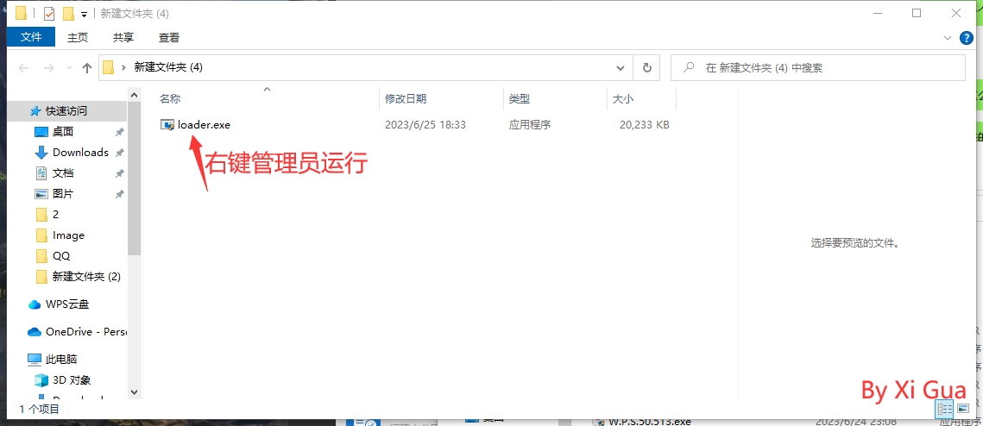Sort files by 大小 column header
Image resolution: width=983 pixels, height=426 pixels.
pyautogui.click(x=622, y=99)
